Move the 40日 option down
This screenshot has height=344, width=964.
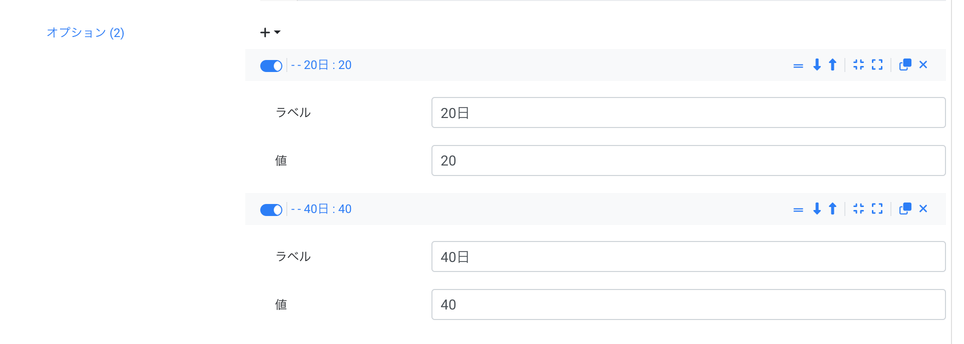(817, 209)
